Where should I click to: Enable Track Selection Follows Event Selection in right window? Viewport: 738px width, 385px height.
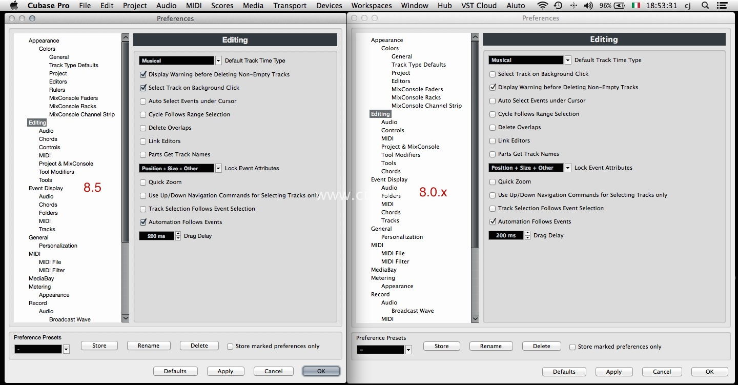(x=493, y=208)
